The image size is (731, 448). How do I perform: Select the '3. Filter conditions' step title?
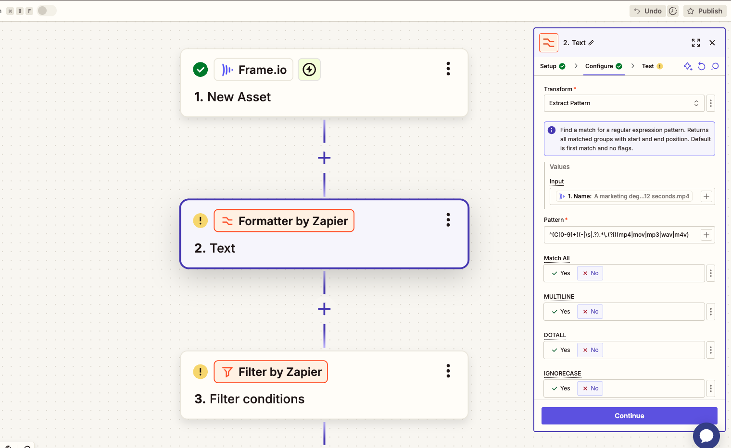[x=249, y=399]
